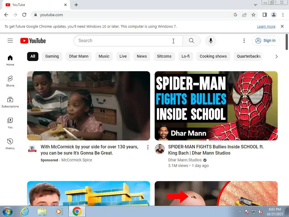
Task: Open the You section in sidebar
Action: coord(10,123)
